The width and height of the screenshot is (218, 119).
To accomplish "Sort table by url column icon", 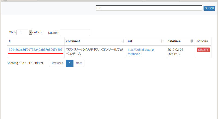I will [x=162, y=41].
